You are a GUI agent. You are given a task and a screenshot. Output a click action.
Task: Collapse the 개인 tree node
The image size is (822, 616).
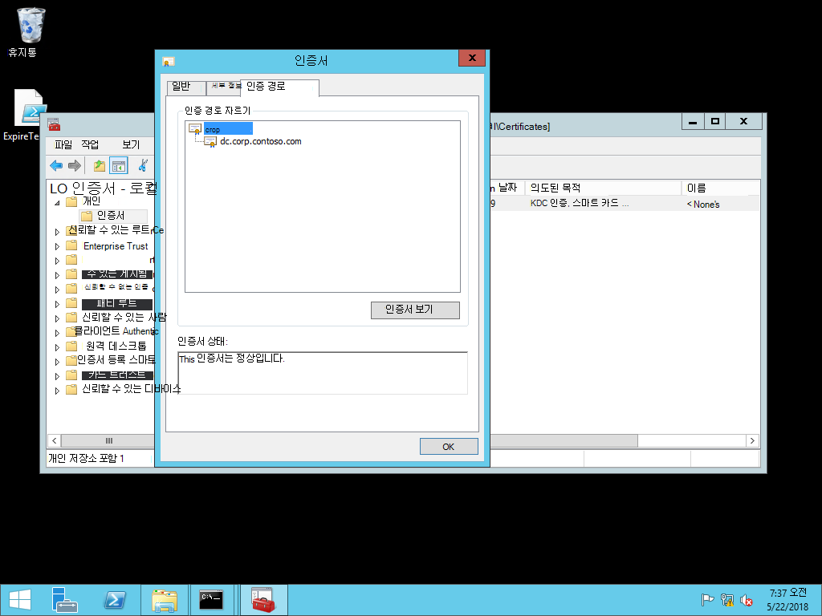pos(57,202)
